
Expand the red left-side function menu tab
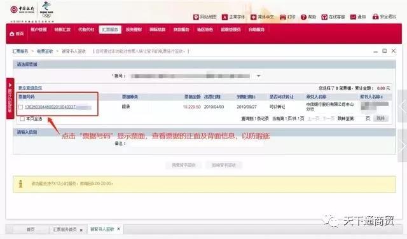pyautogui.click(x=10, y=99)
